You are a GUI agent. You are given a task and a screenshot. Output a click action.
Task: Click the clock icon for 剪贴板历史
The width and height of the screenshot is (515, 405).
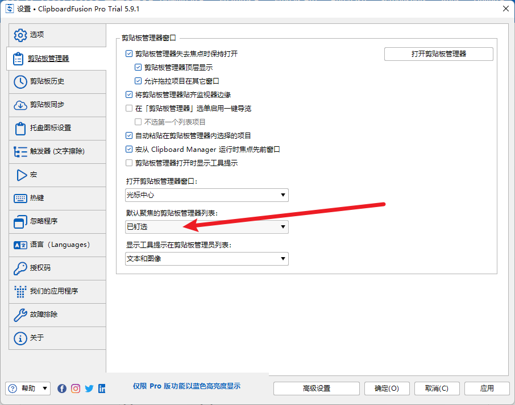[x=20, y=82]
